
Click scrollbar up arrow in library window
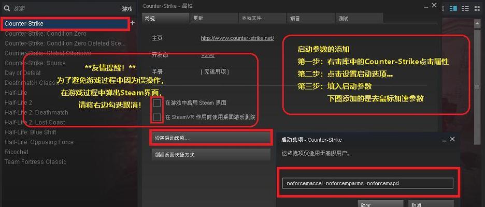click(478, 23)
